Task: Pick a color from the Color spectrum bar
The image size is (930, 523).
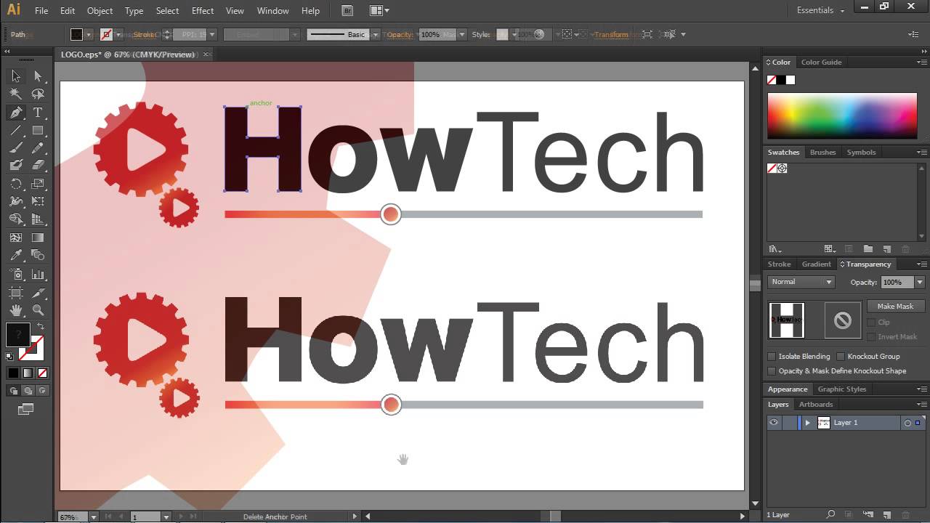Action: (842, 115)
